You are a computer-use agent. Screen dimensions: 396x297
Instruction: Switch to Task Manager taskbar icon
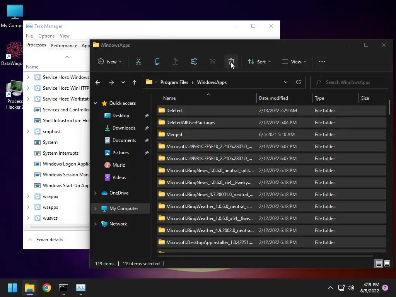[x=81, y=288]
